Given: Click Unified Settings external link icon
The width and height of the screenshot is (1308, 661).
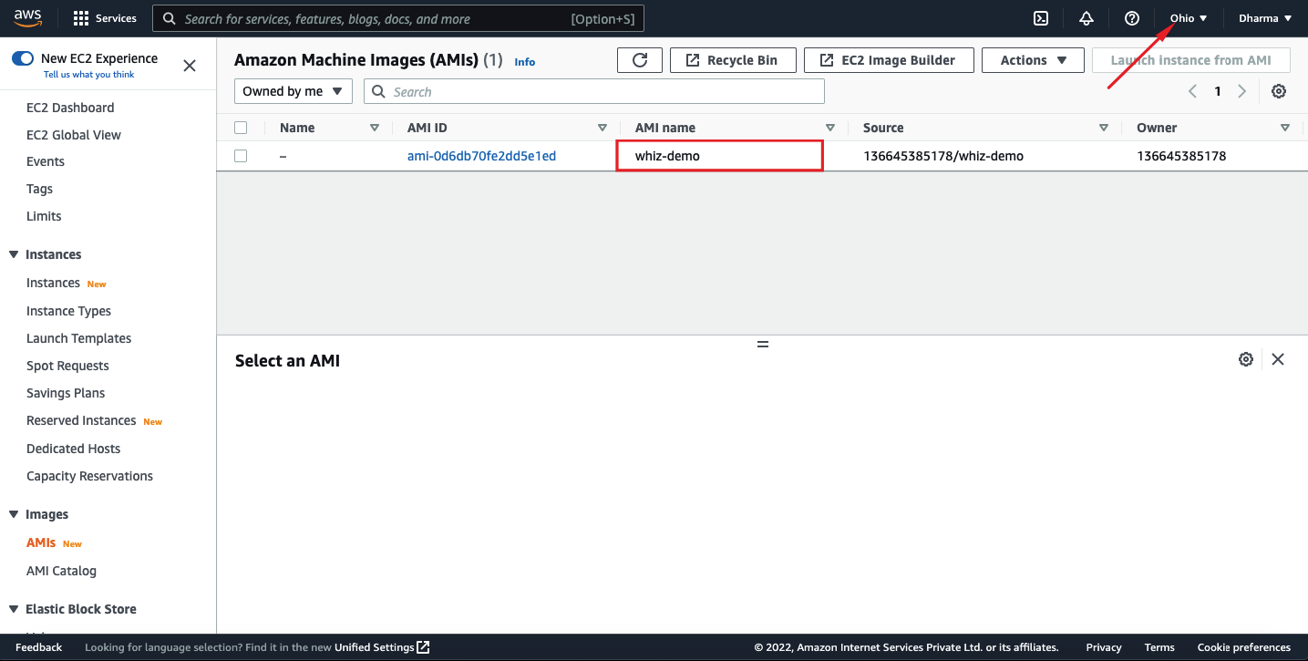Looking at the screenshot, I should tap(423, 647).
